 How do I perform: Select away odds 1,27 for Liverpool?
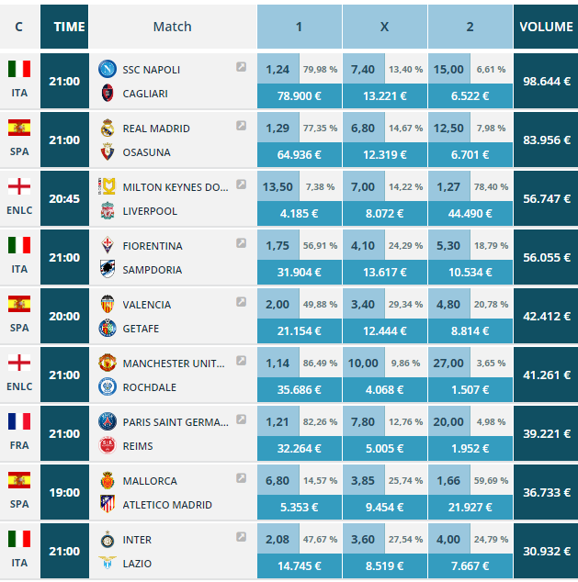[448, 186]
